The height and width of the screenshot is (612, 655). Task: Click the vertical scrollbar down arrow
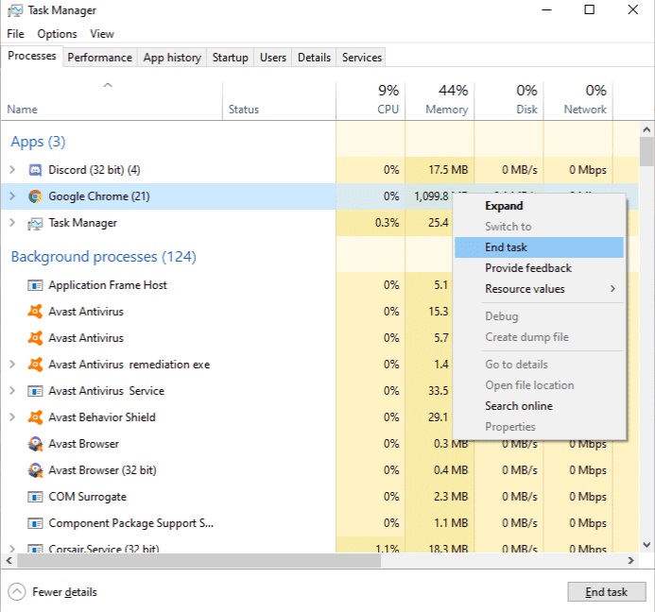646,545
